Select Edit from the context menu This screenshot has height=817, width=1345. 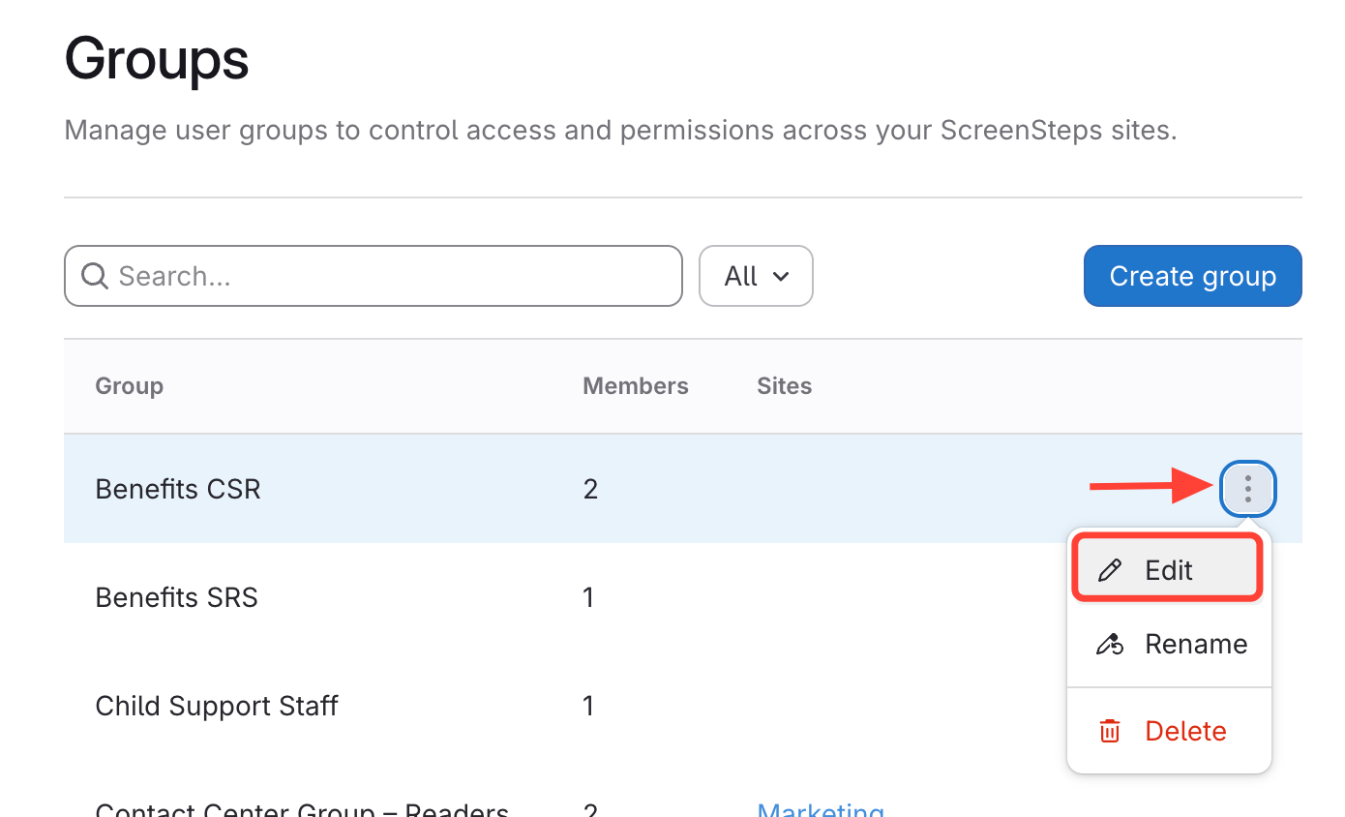click(1168, 570)
